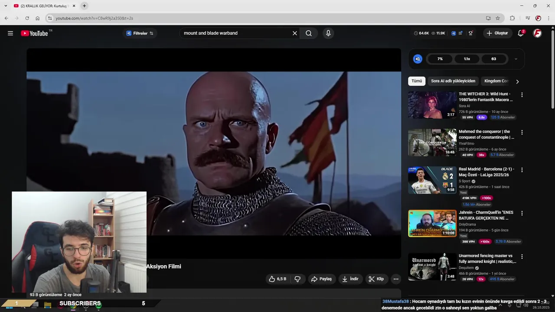Open vidIQ icon in YouTube header
Viewport: 555px width, 312px height.
(454, 33)
